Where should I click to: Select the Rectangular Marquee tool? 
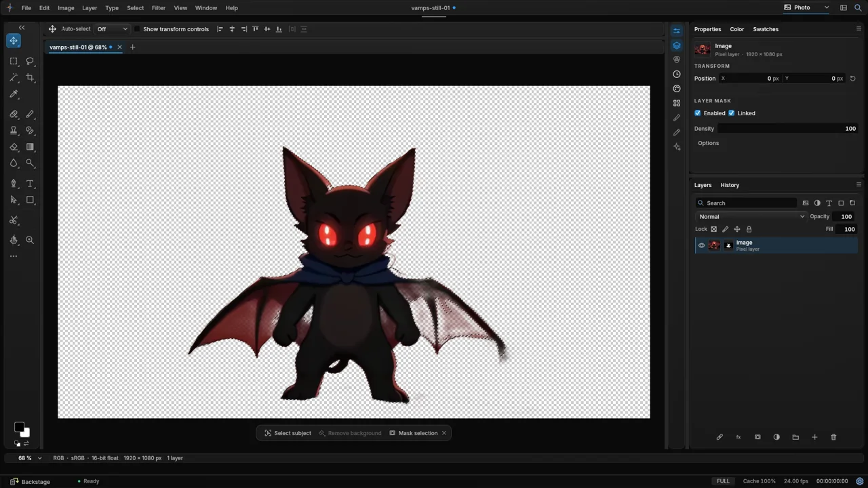pos(14,61)
